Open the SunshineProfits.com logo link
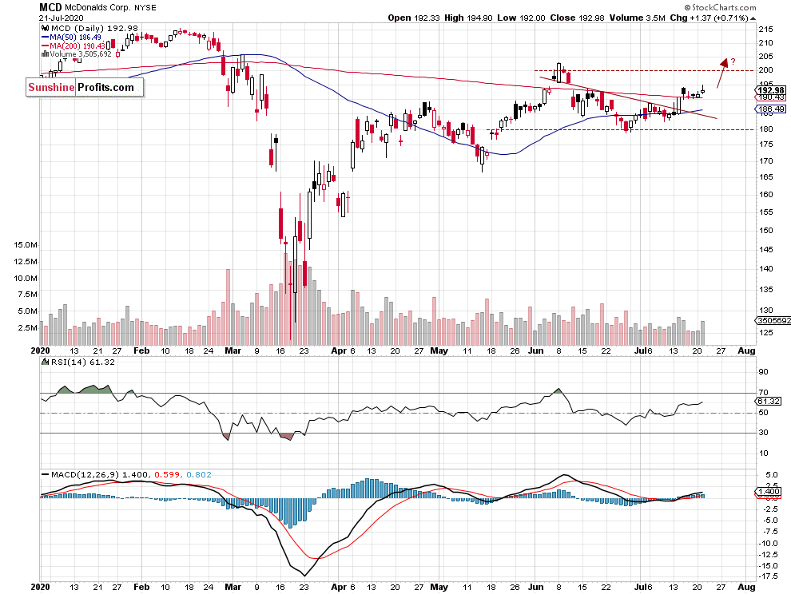 click(85, 87)
